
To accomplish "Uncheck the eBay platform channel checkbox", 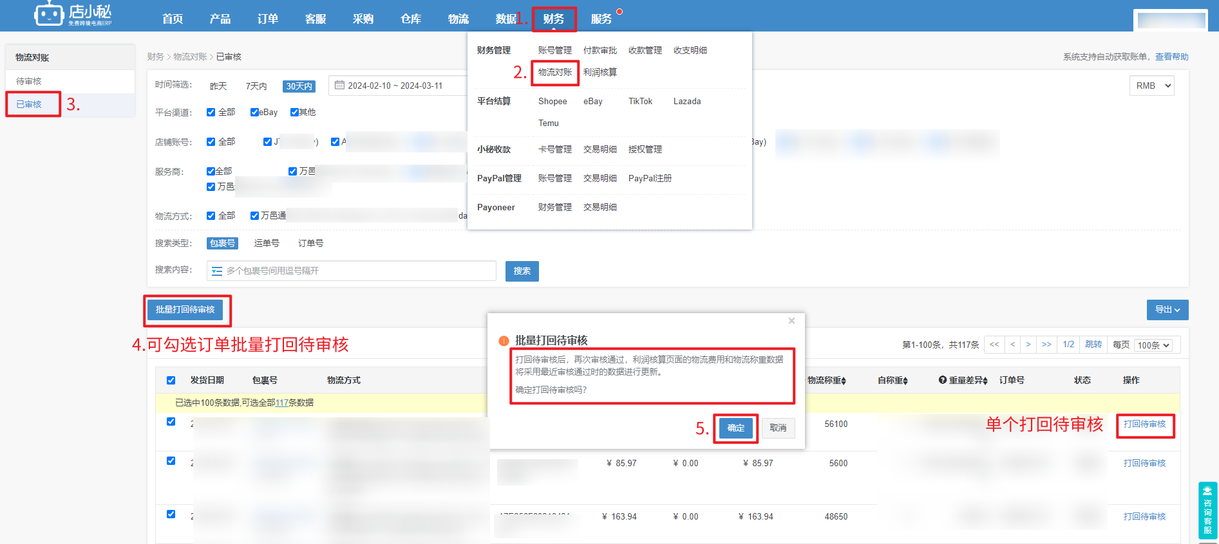I will 254,113.
